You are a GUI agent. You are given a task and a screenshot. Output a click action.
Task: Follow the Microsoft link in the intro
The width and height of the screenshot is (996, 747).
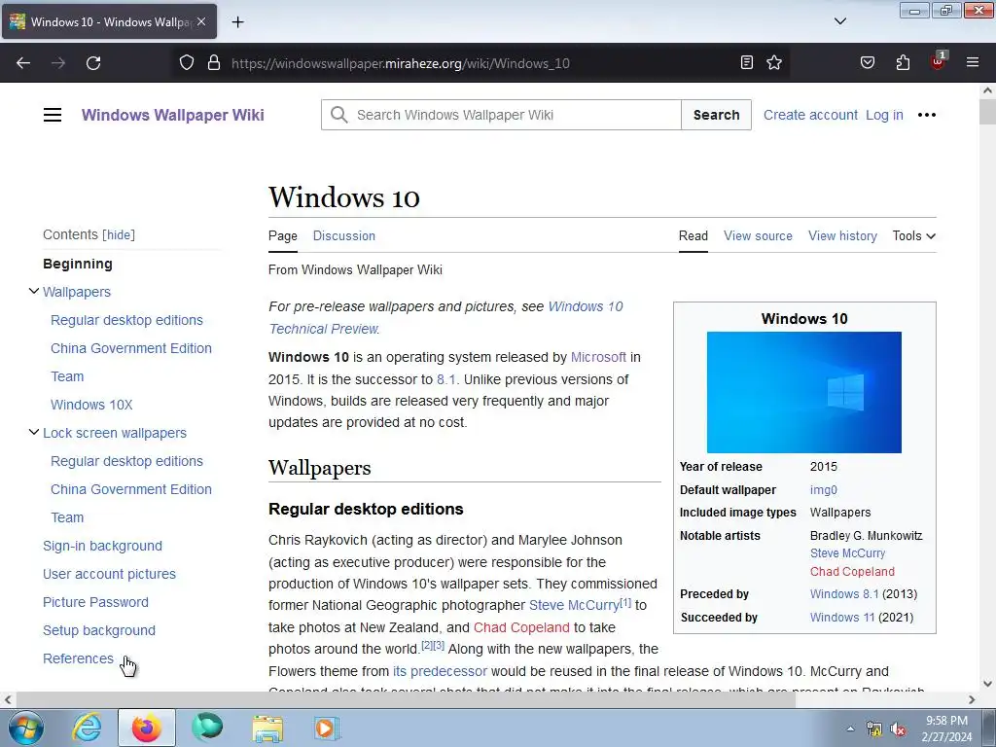point(598,357)
